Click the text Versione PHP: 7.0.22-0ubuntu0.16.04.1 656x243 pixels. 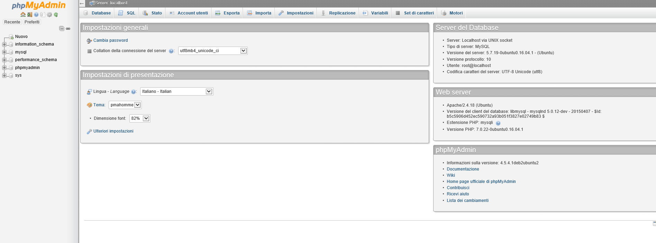(485, 129)
